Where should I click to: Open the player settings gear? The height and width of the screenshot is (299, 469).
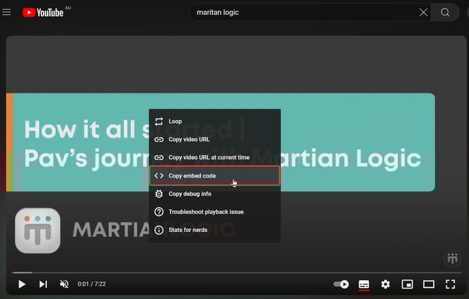pyautogui.click(x=386, y=284)
